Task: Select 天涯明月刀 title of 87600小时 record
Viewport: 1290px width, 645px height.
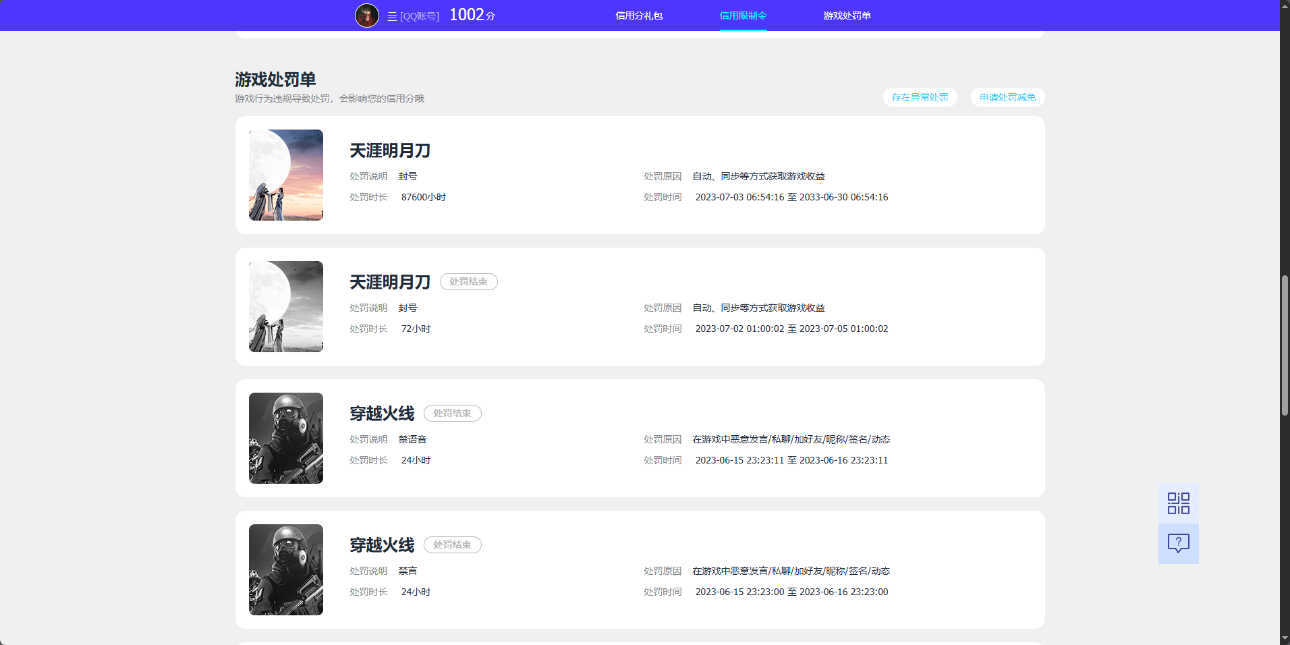Action: coord(390,150)
